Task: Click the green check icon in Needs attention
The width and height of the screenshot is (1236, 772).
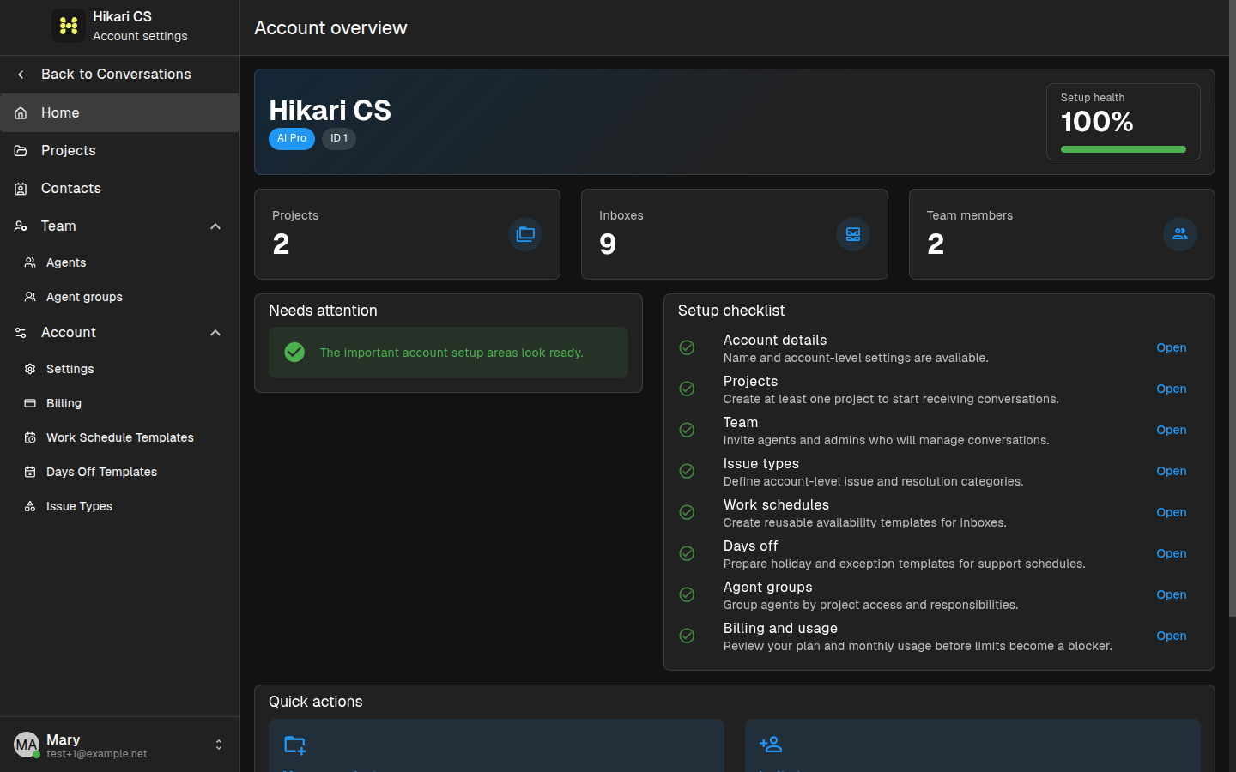Action: [x=294, y=353]
